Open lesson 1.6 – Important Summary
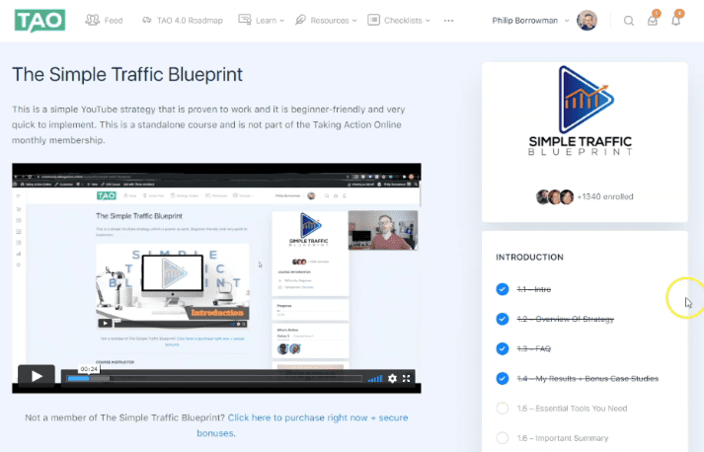 (563, 437)
